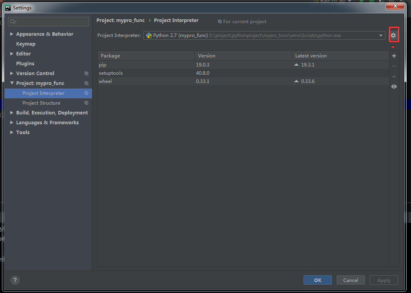
Task: Expand the Tools section
Action: [11, 132]
